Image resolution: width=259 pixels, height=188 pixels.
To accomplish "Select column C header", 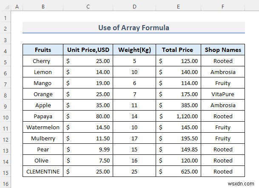I will 88,7.
